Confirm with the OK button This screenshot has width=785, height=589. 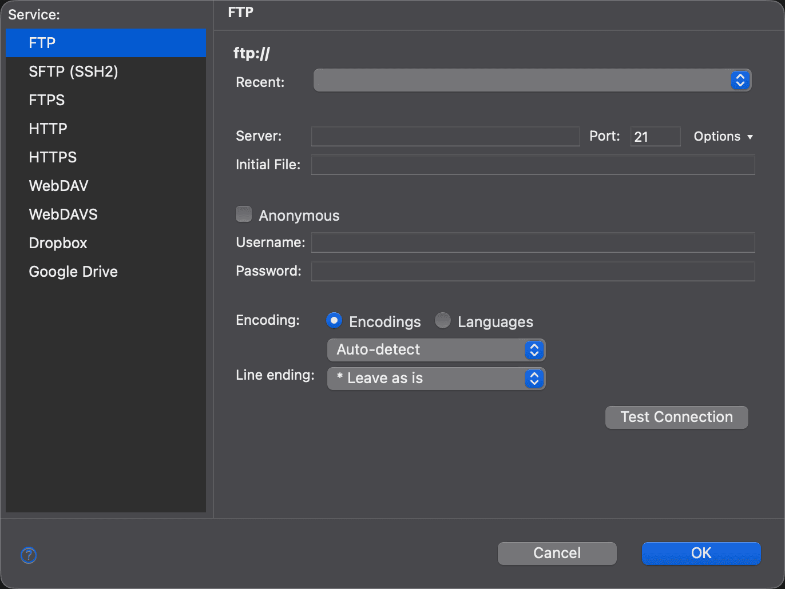tap(701, 553)
